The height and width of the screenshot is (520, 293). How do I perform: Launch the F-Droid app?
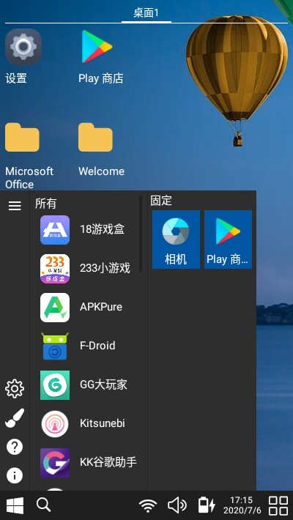[88, 346]
